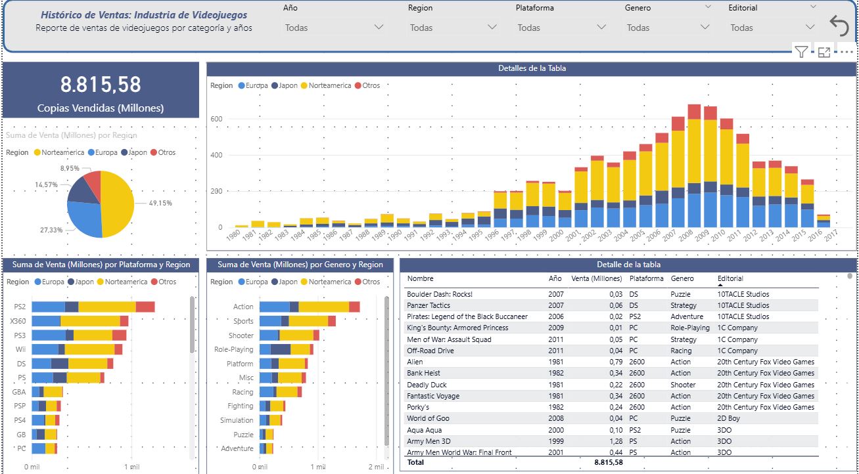Screen dimensions: 859x474
Task: Click sort arrow under Editorial column header
Action: pyautogui.click(x=720, y=286)
